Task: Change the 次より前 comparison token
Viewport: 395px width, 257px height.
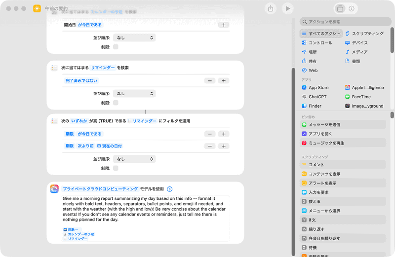Action: (85, 146)
